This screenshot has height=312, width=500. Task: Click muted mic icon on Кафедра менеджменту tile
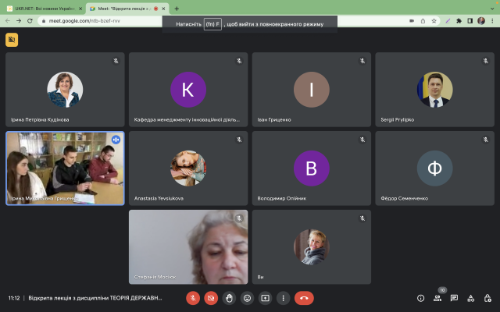click(x=239, y=61)
